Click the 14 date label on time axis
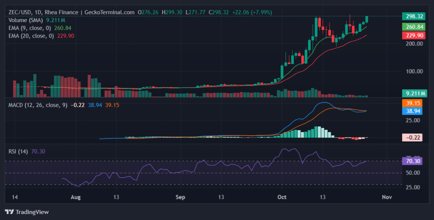The image size is (434, 220). pyautogui.click(x=15, y=197)
